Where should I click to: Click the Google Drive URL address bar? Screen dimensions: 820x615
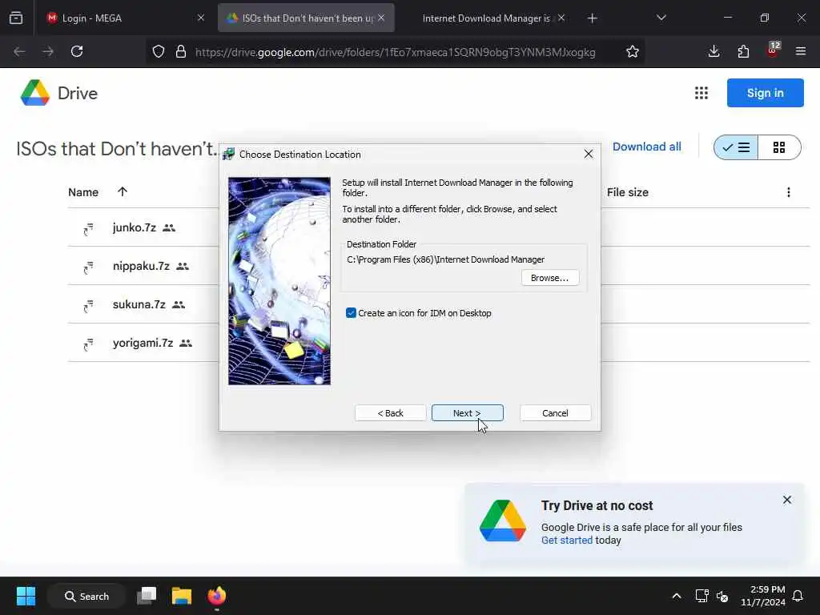coord(395,52)
